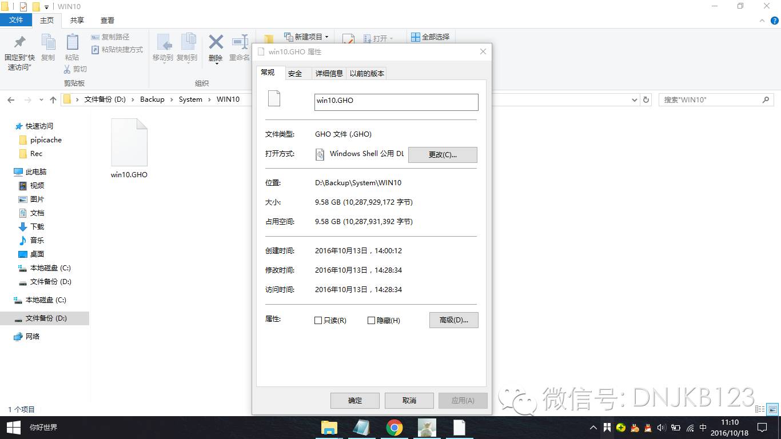Image resolution: width=781 pixels, height=439 pixels.
Task: Switch to the Share (共享) ribbon tab
Action: click(77, 20)
